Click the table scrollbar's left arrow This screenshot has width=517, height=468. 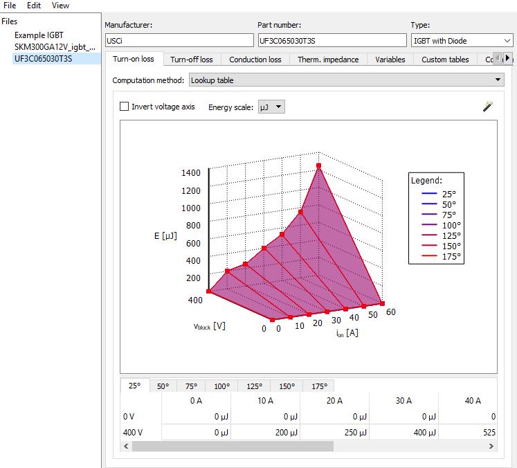click(126, 446)
